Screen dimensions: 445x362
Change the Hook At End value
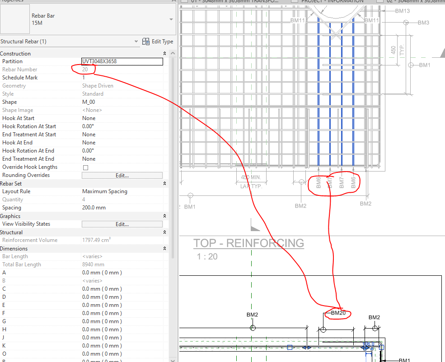(122, 143)
